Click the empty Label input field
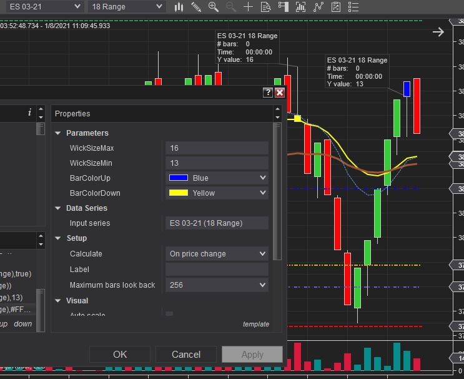Image resolution: width=464 pixels, height=379 pixels. coord(217,270)
